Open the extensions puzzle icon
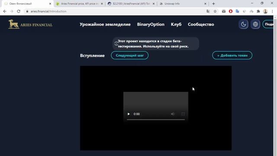Screen dimensions: 277x156 pos(258,11)
